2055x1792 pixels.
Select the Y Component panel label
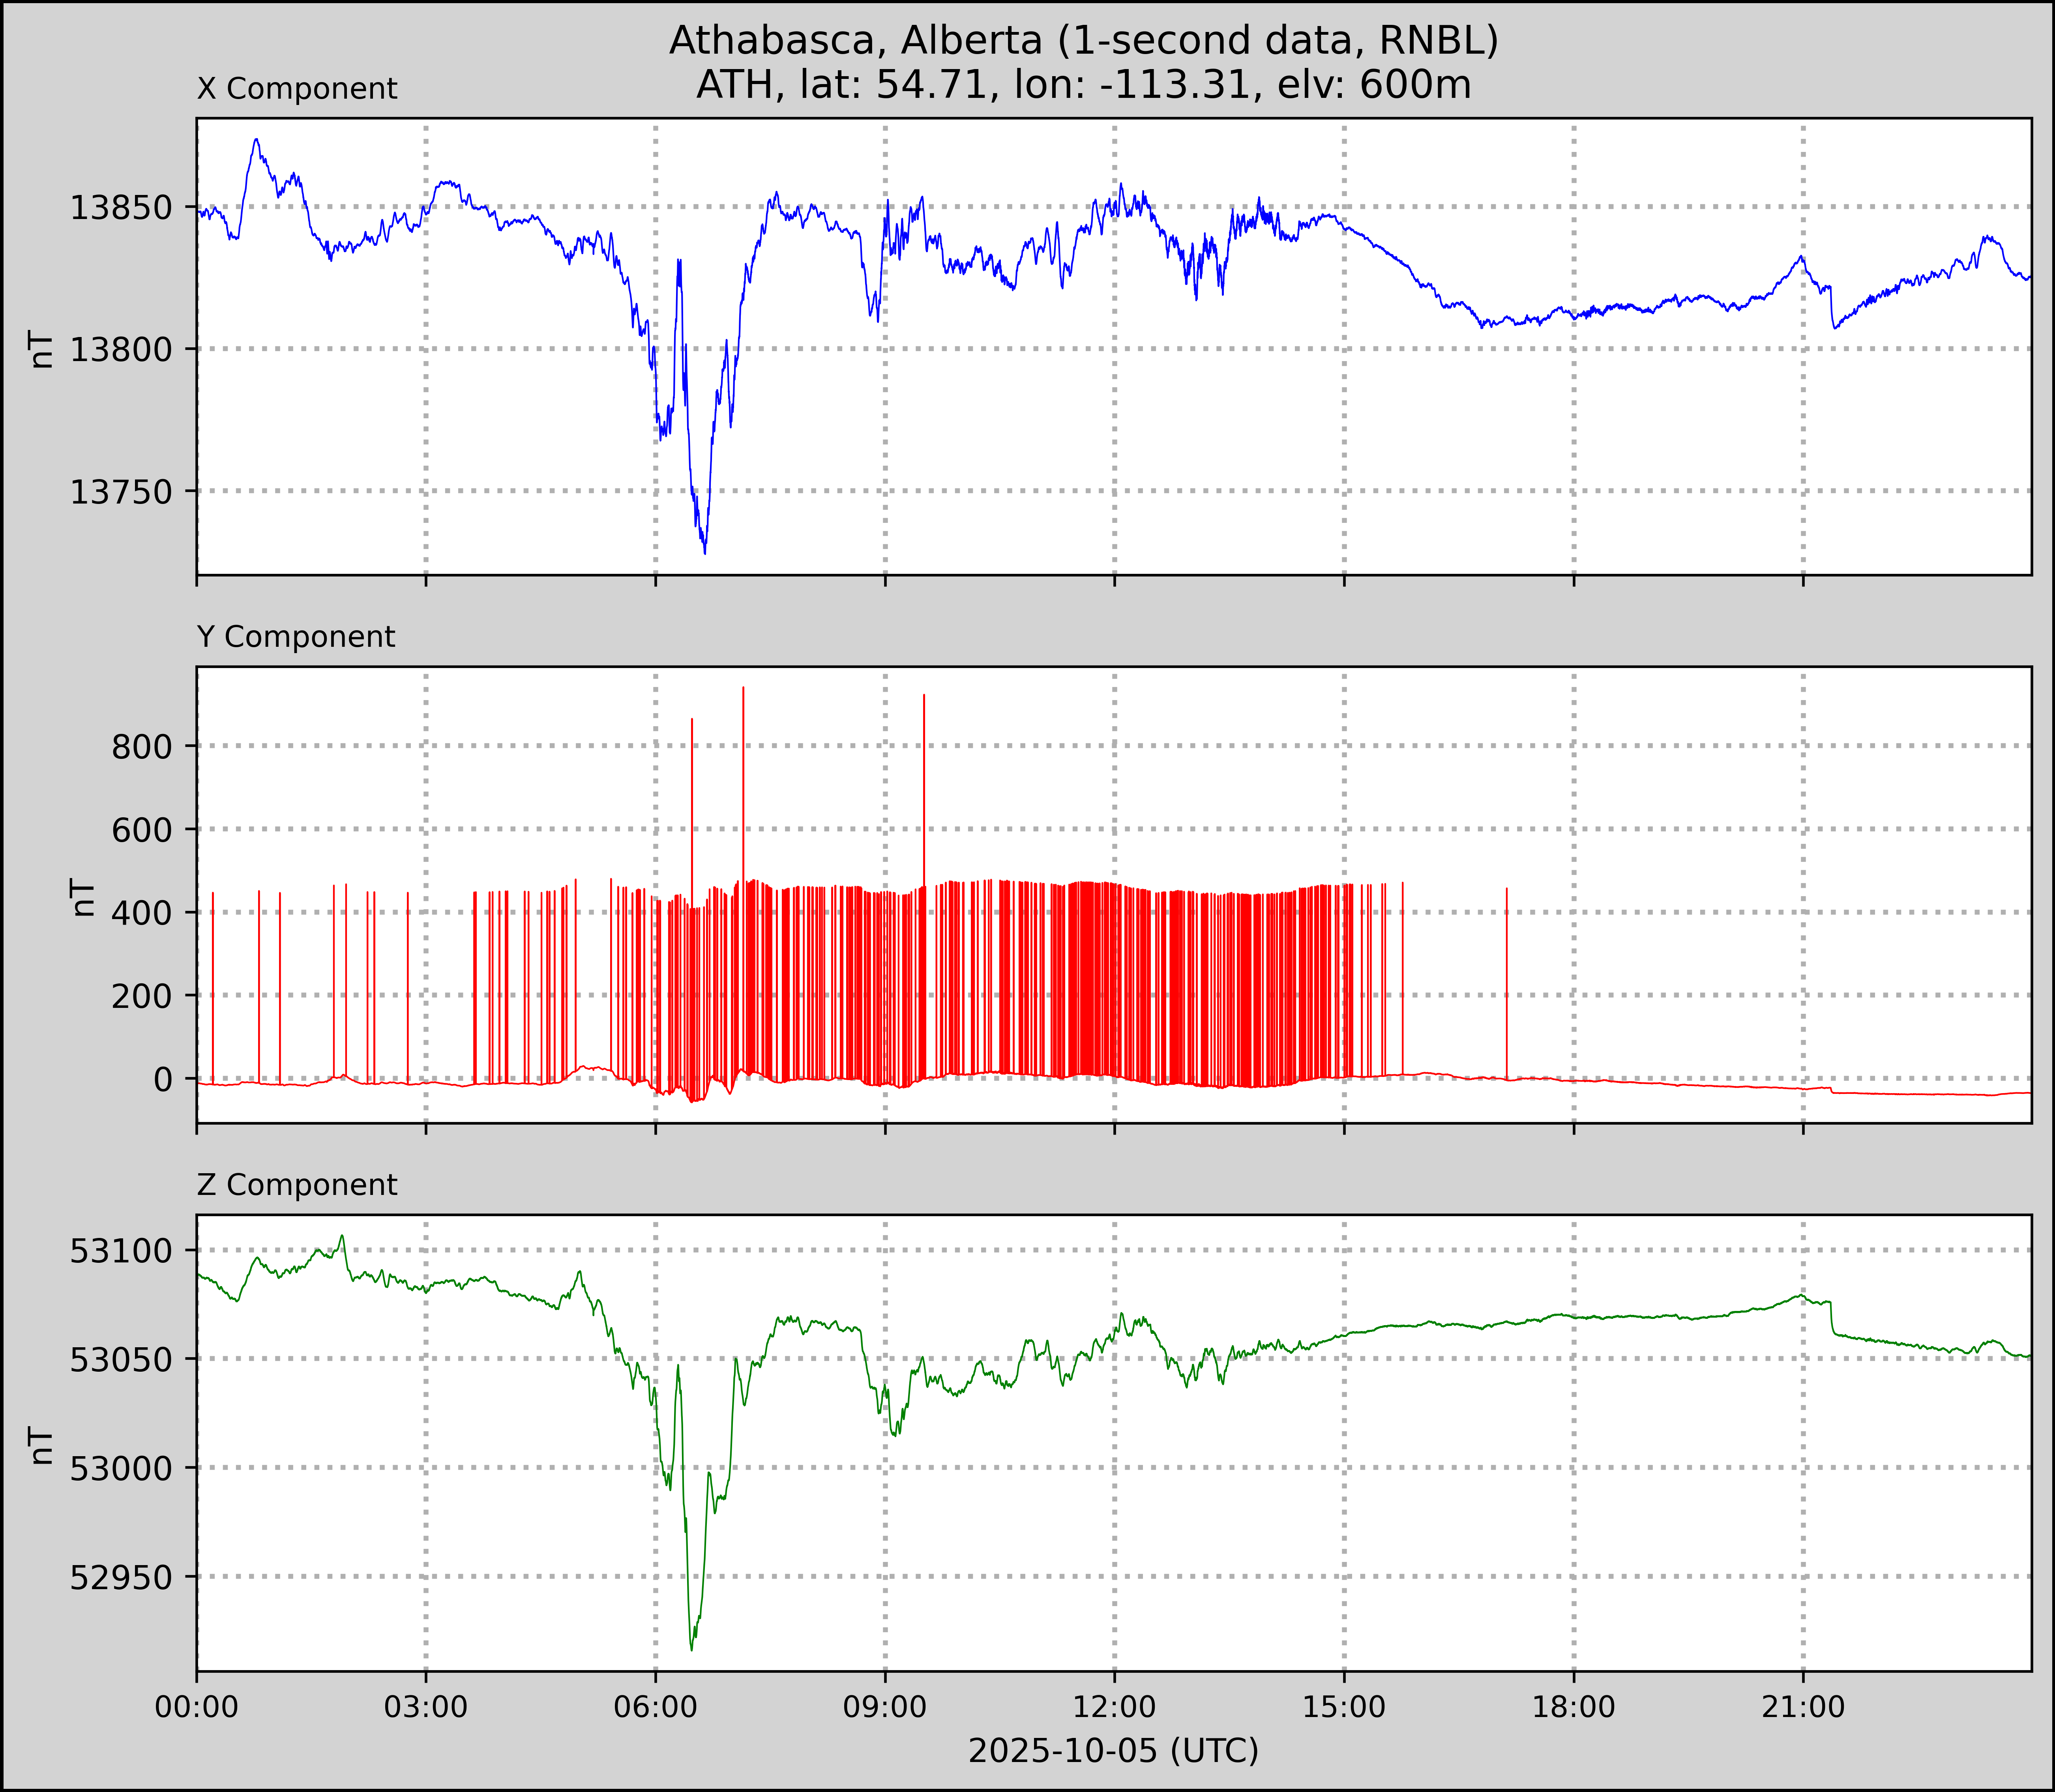[296, 637]
